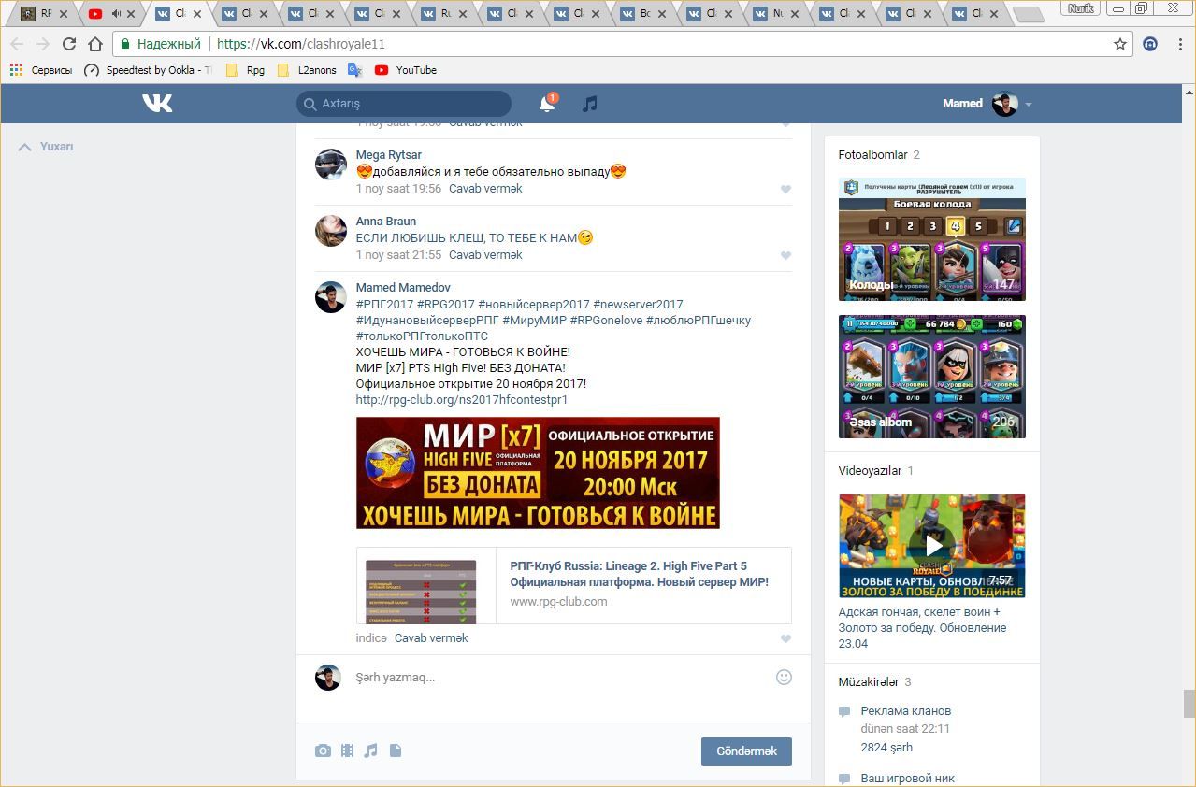The image size is (1196, 787).
Task: Click the Şərh yazmaq comment field
Action: (x=561, y=678)
